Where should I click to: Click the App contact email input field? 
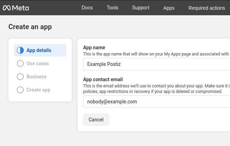[x=156, y=102]
